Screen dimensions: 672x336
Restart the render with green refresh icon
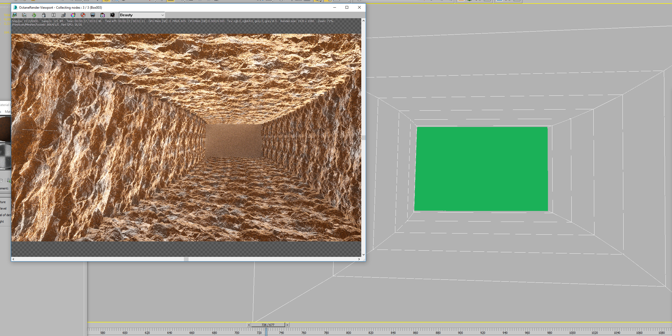(x=34, y=15)
